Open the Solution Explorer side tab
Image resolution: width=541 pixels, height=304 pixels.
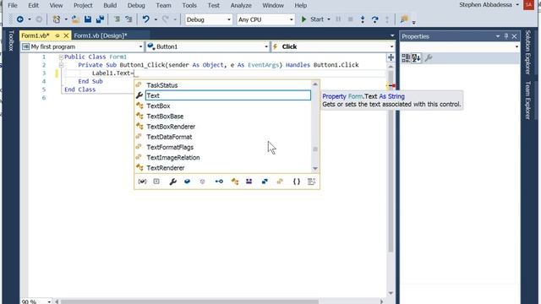tap(527, 52)
